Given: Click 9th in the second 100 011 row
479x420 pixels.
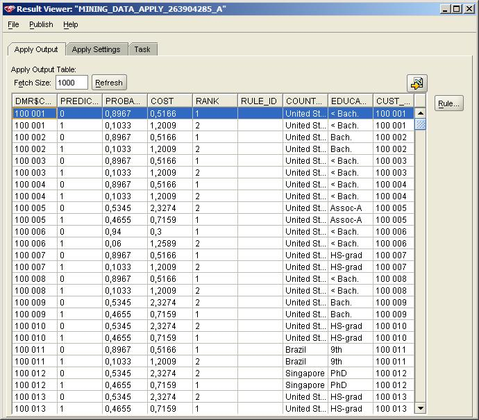Looking at the screenshot, I should pyautogui.click(x=351, y=362).
